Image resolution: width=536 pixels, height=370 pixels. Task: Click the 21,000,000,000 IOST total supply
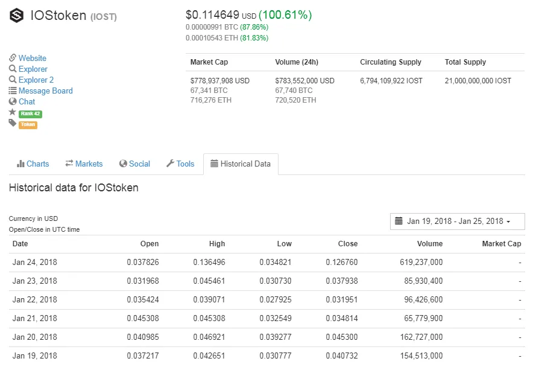click(478, 81)
